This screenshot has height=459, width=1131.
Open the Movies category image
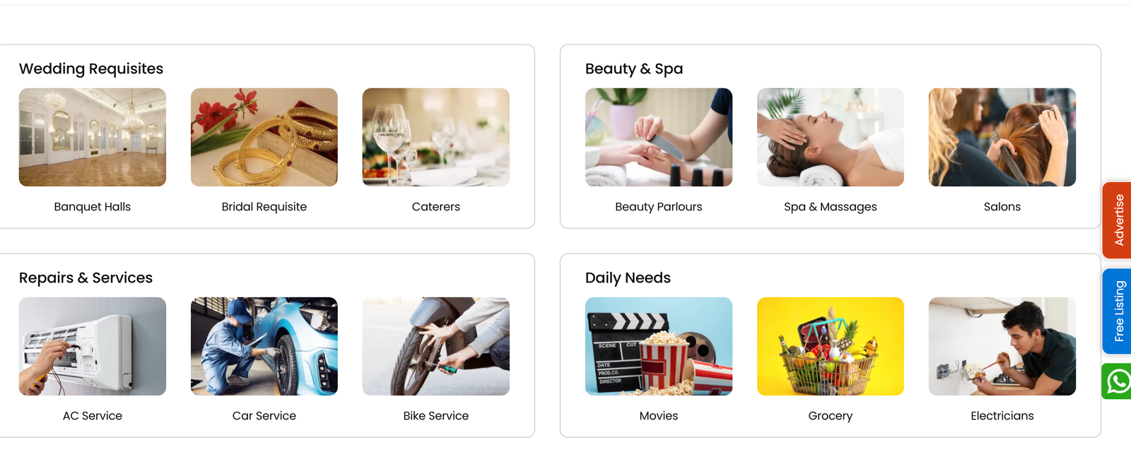point(659,346)
